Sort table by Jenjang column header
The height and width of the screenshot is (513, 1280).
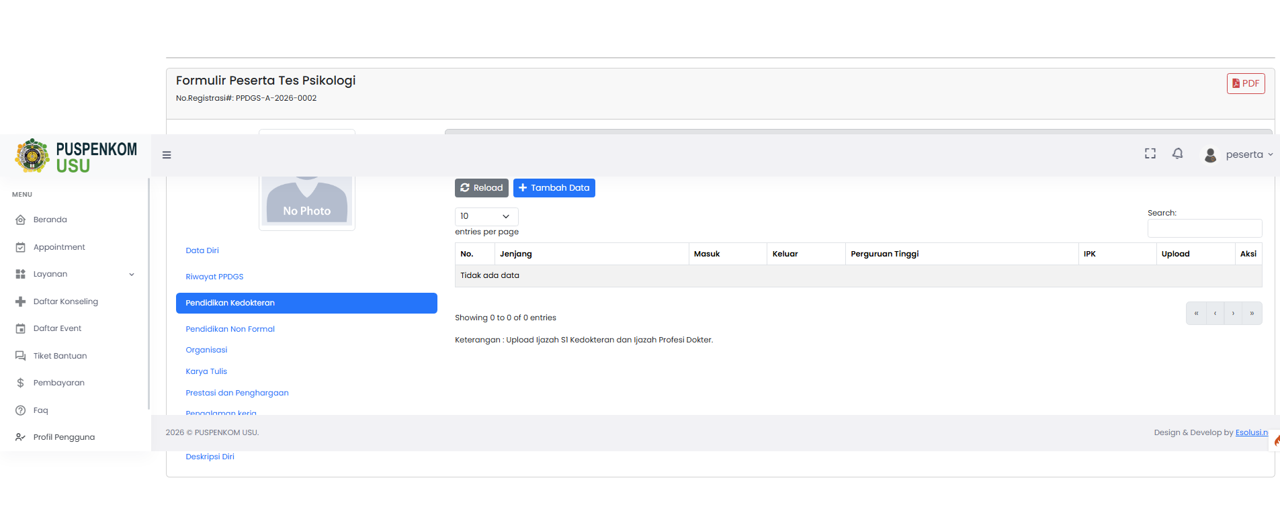591,254
